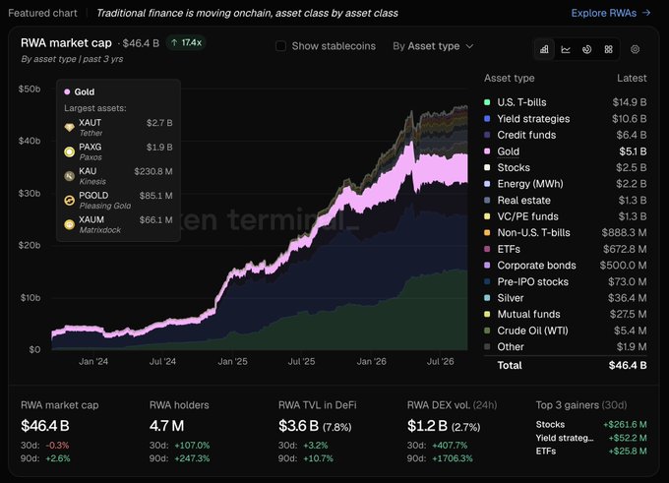This screenshot has width=669, height=483.
Task: Click the PAXG value $1.9 B
Action: (159, 148)
